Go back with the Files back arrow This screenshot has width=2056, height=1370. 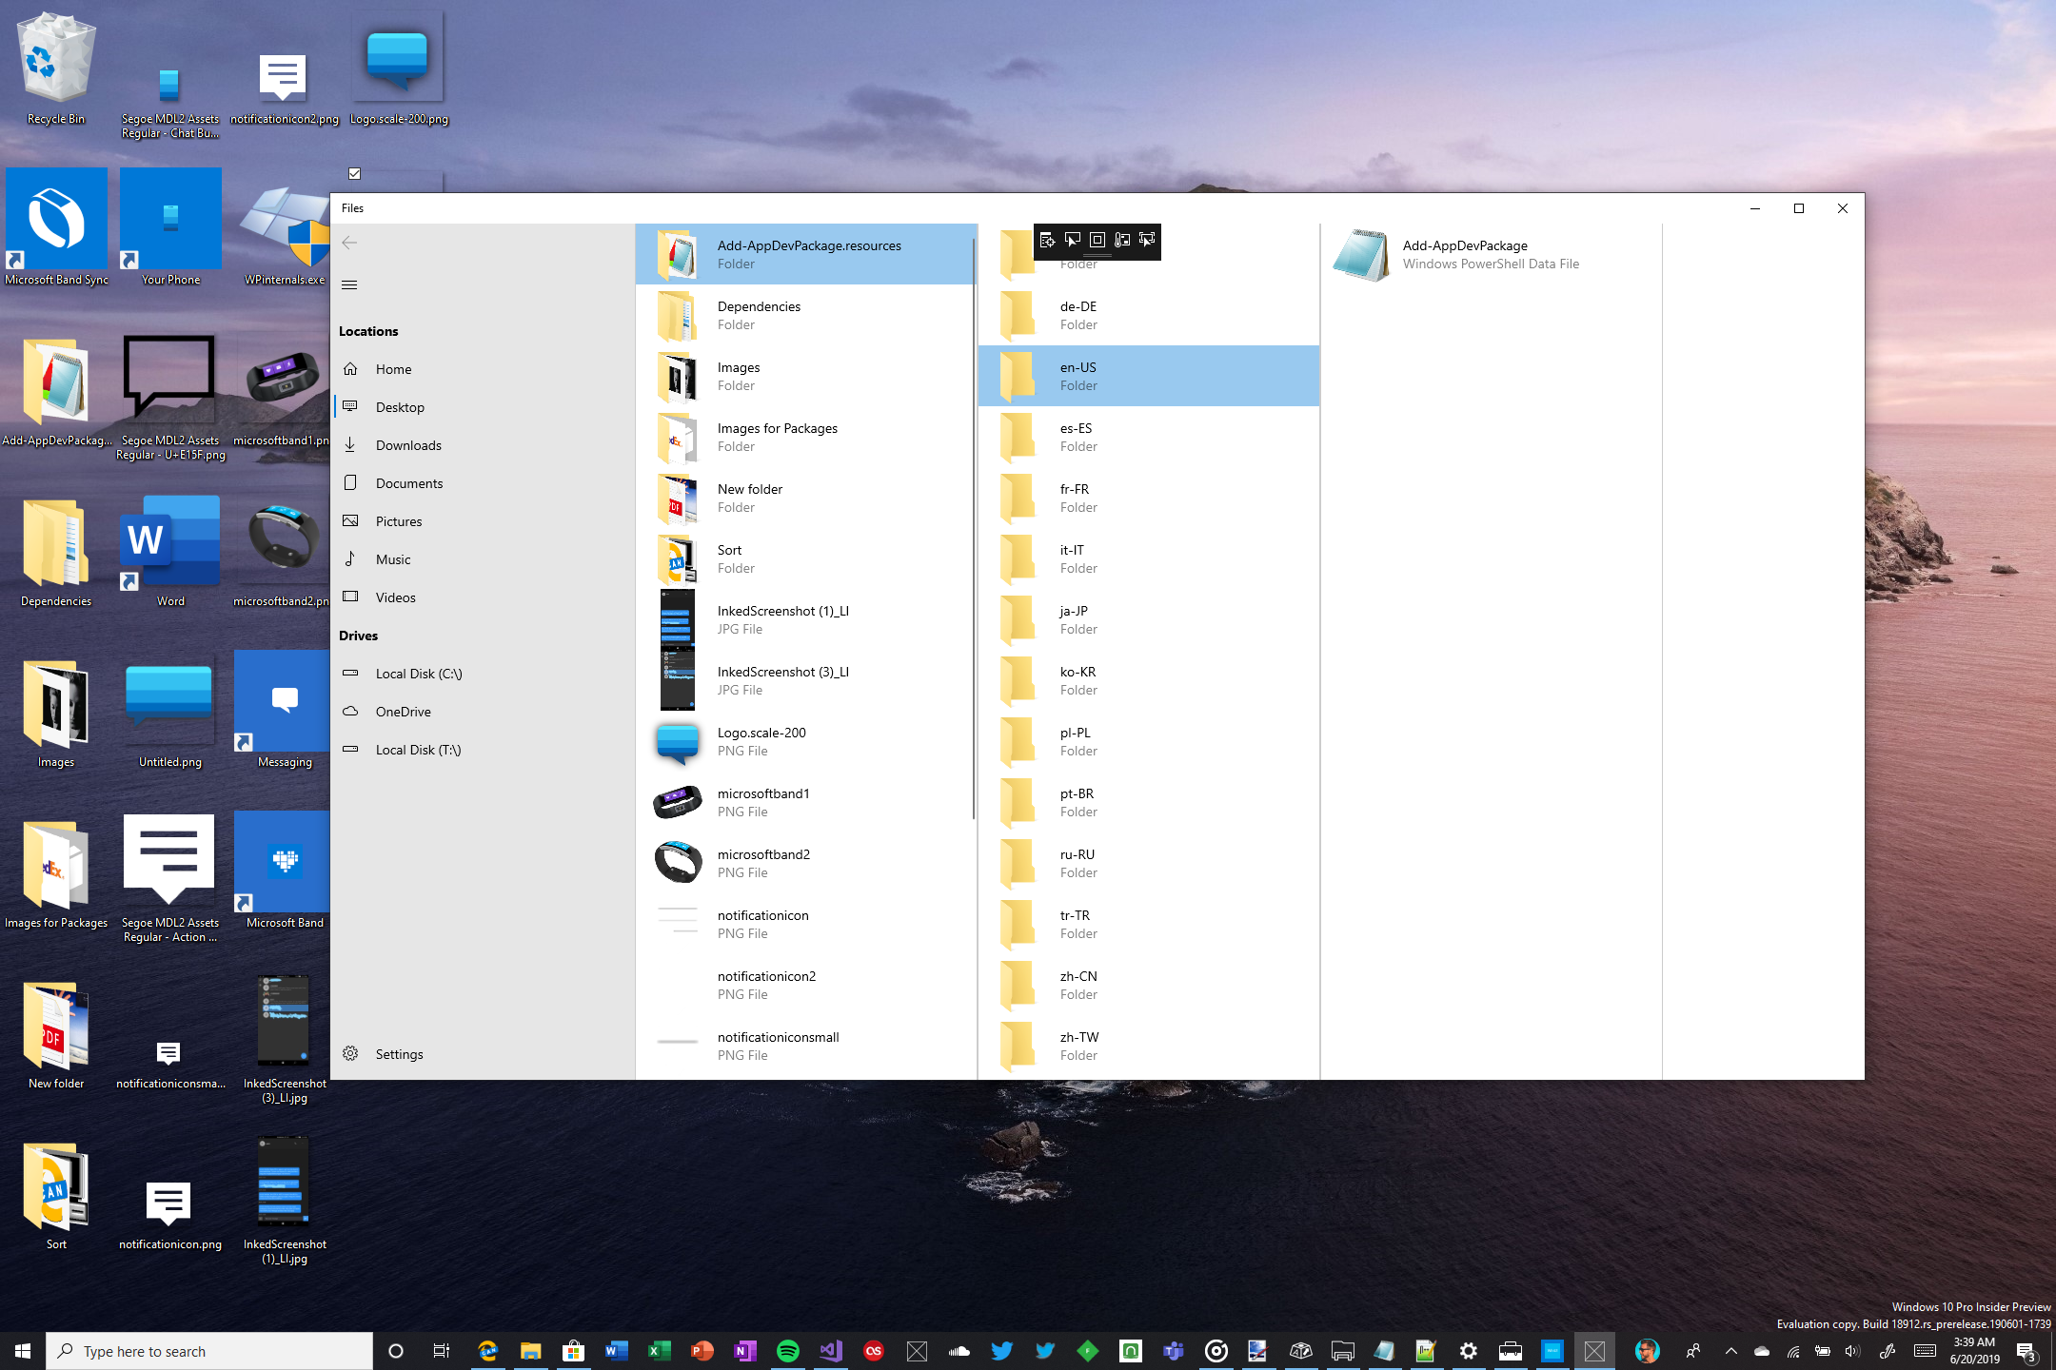click(349, 243)
